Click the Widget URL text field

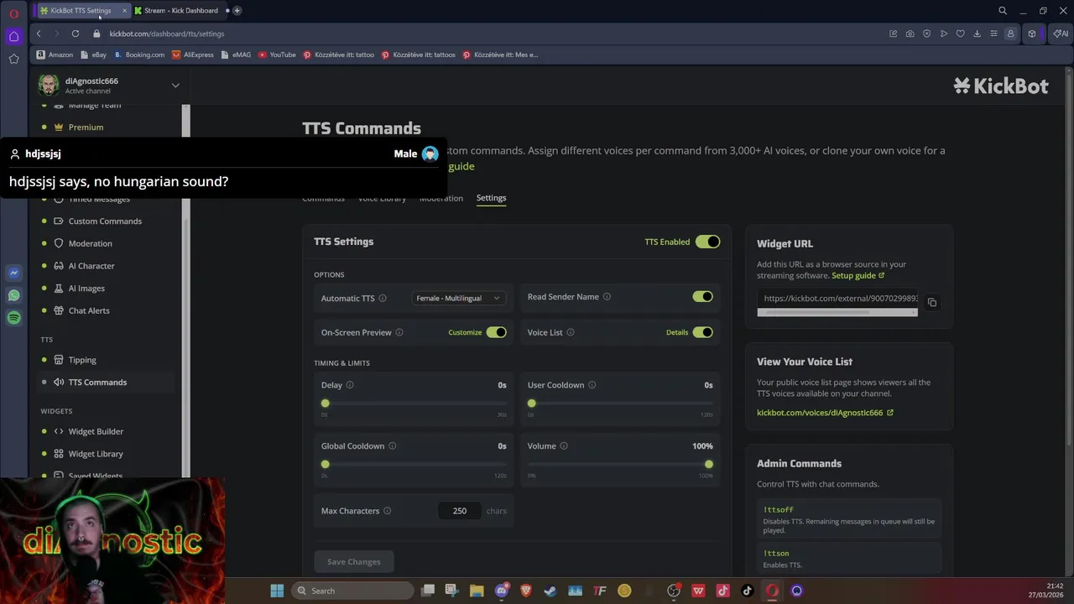click(837, 299)
